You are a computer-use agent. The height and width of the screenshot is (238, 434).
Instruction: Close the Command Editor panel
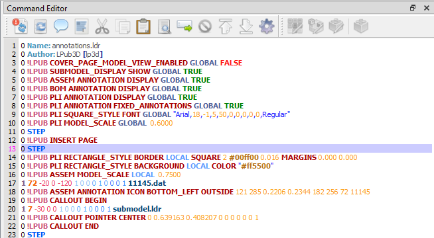click(x=427, y=8)
